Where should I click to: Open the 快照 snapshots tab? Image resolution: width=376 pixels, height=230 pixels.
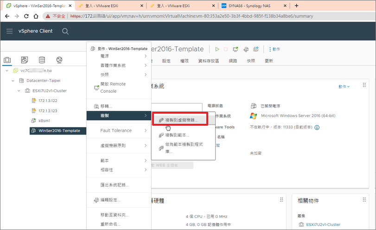pyautogui.click(x=251, y=61)
